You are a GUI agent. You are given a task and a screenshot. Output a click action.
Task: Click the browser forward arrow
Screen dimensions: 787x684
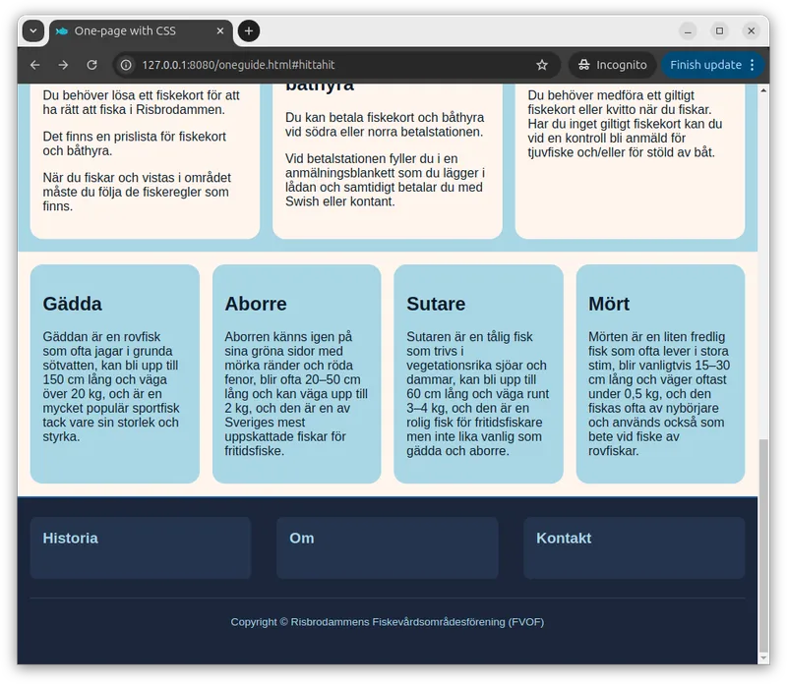[x=63, y=65]
